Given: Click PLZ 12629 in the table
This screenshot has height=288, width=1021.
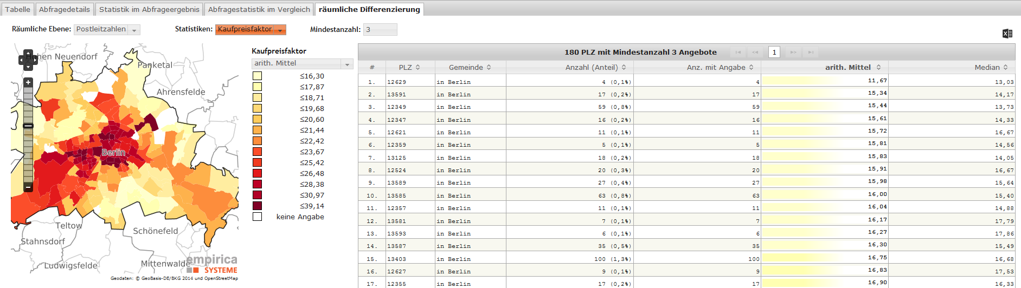Looking at the screenshot, I should point(396,82).
